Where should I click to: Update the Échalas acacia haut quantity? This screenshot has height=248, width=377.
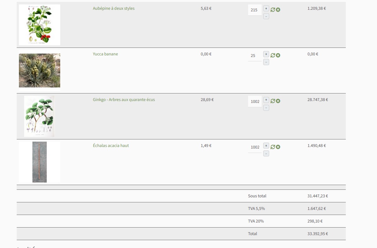point(273,147)
